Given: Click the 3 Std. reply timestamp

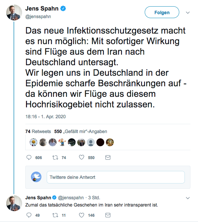Looking at the screenshot, I should pyautogui.click(x=94, y=198).
